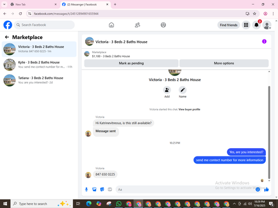Switch to the New Tab browser tab
This screenshot has height=208, width=278.
coord(33,4)
